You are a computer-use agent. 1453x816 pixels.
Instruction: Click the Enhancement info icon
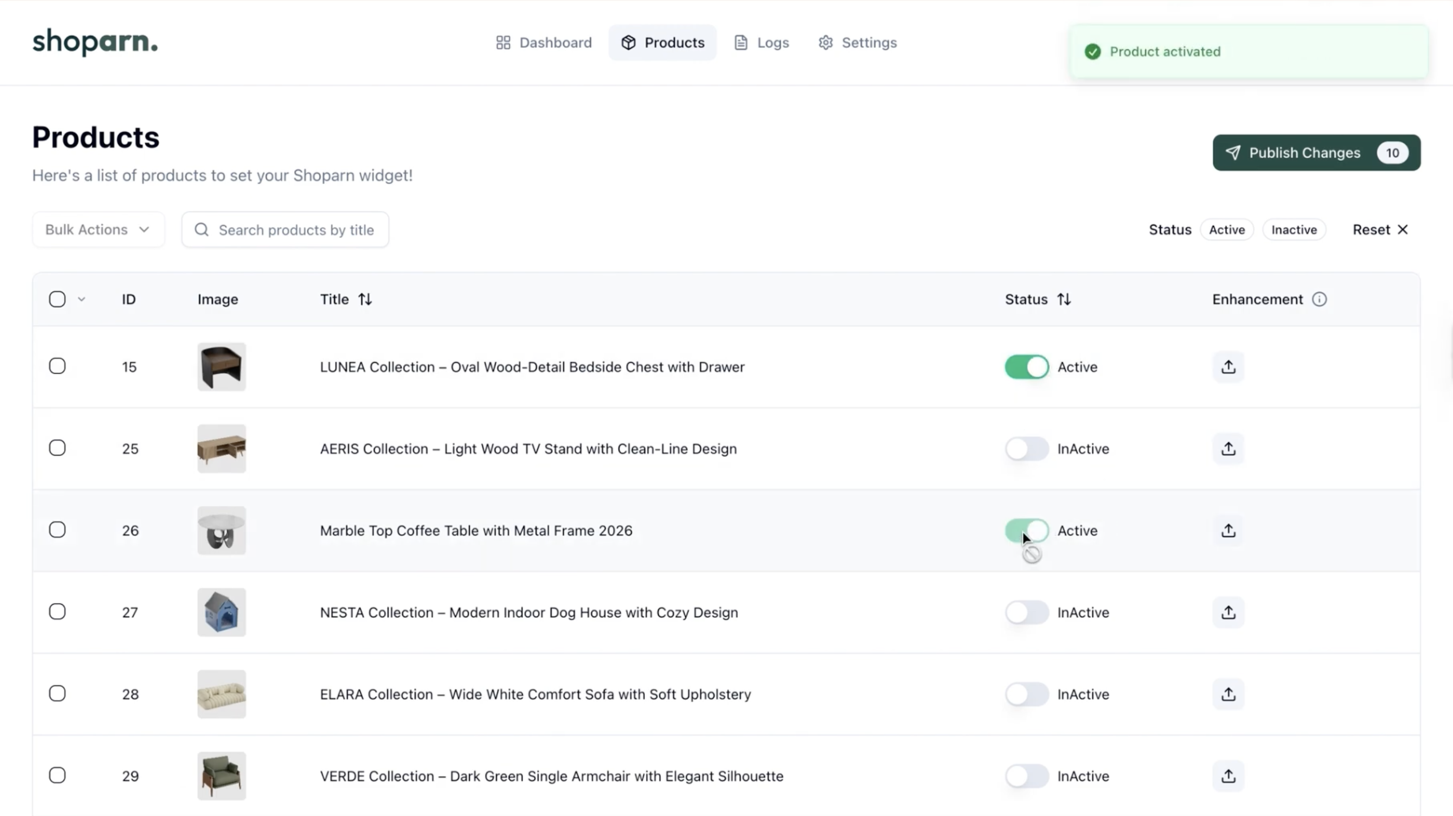1319,299
